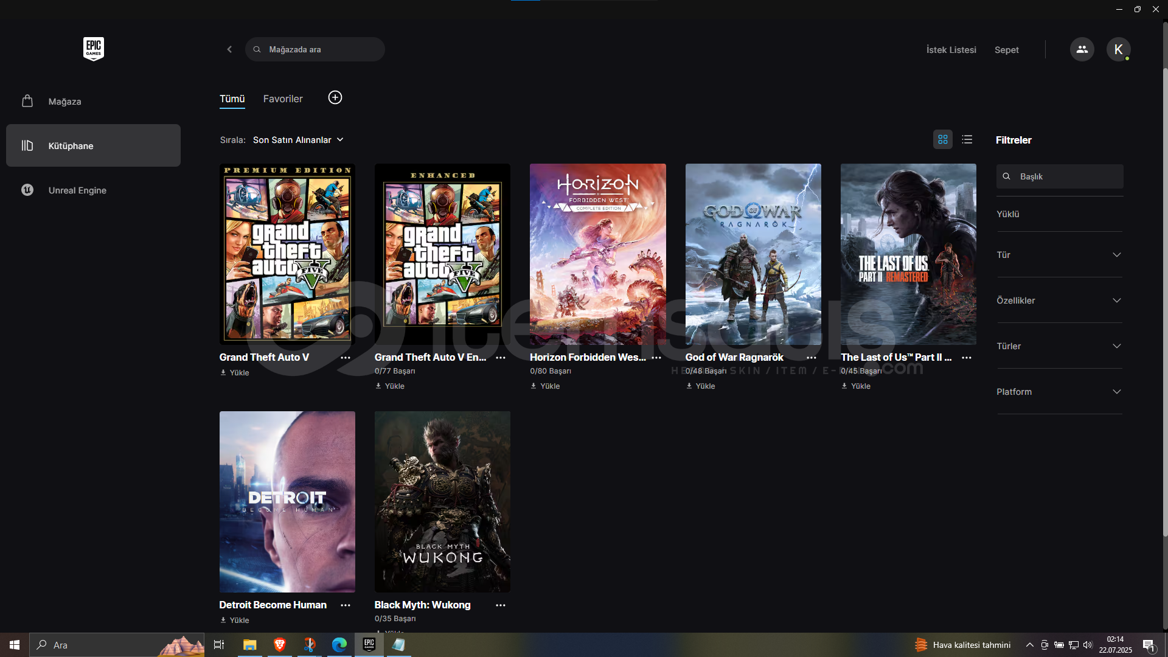This screenshot has width=1168, height=657.
Task: Click the Başlık filter search field
Action: 1060,176
